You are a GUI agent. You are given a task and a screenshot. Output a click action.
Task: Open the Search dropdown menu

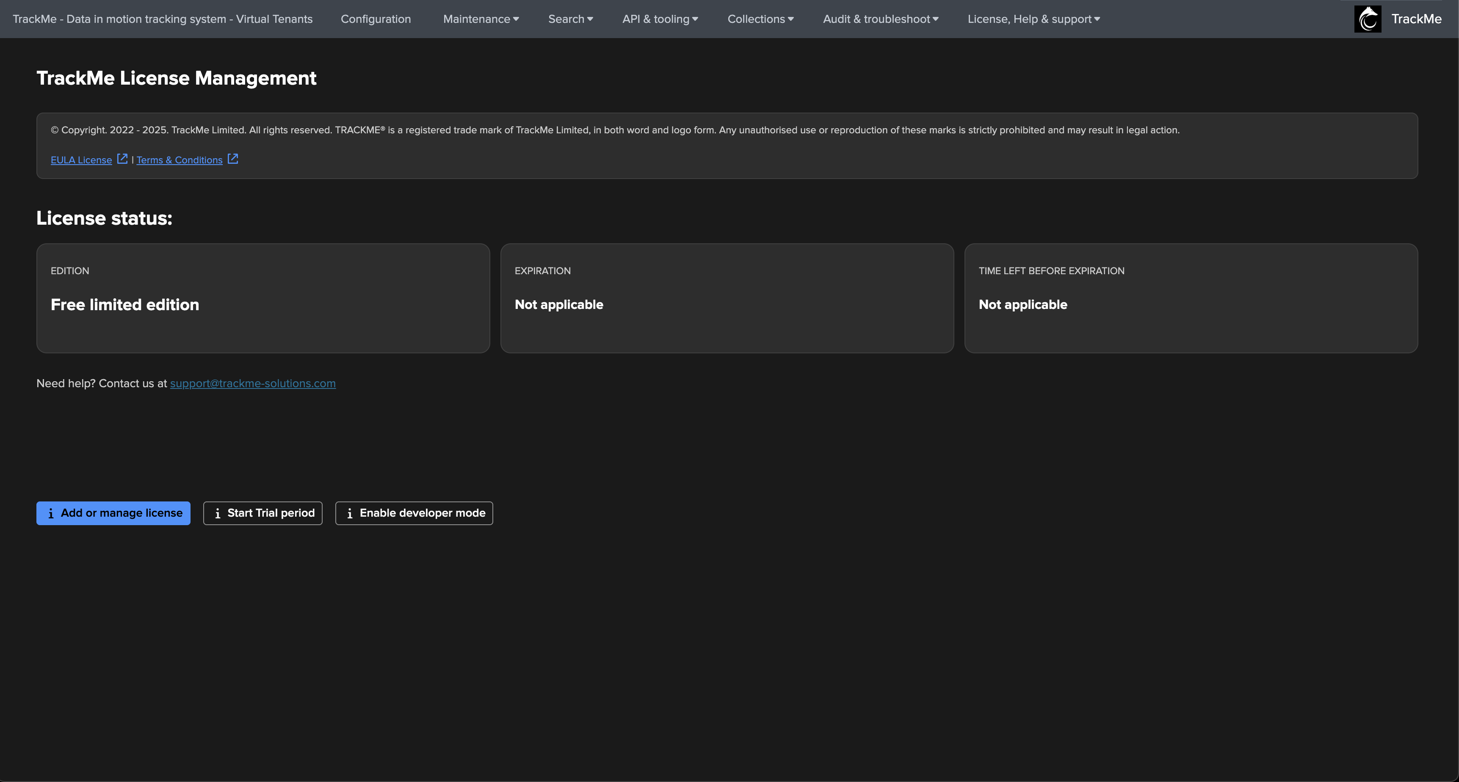point(570,19)
